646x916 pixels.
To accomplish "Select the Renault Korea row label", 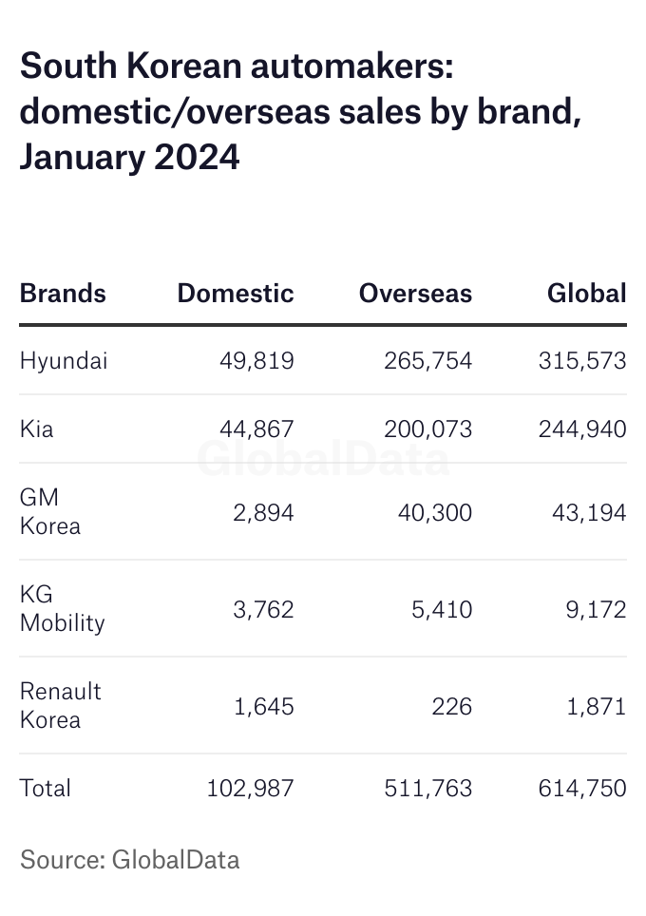I will pyautogui.click(x=60, y=706).
